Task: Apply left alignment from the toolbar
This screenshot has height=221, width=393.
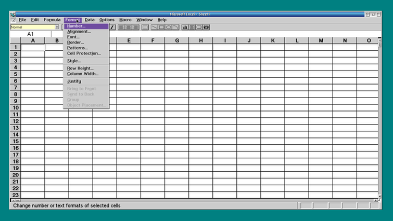Action: (121, 27)
